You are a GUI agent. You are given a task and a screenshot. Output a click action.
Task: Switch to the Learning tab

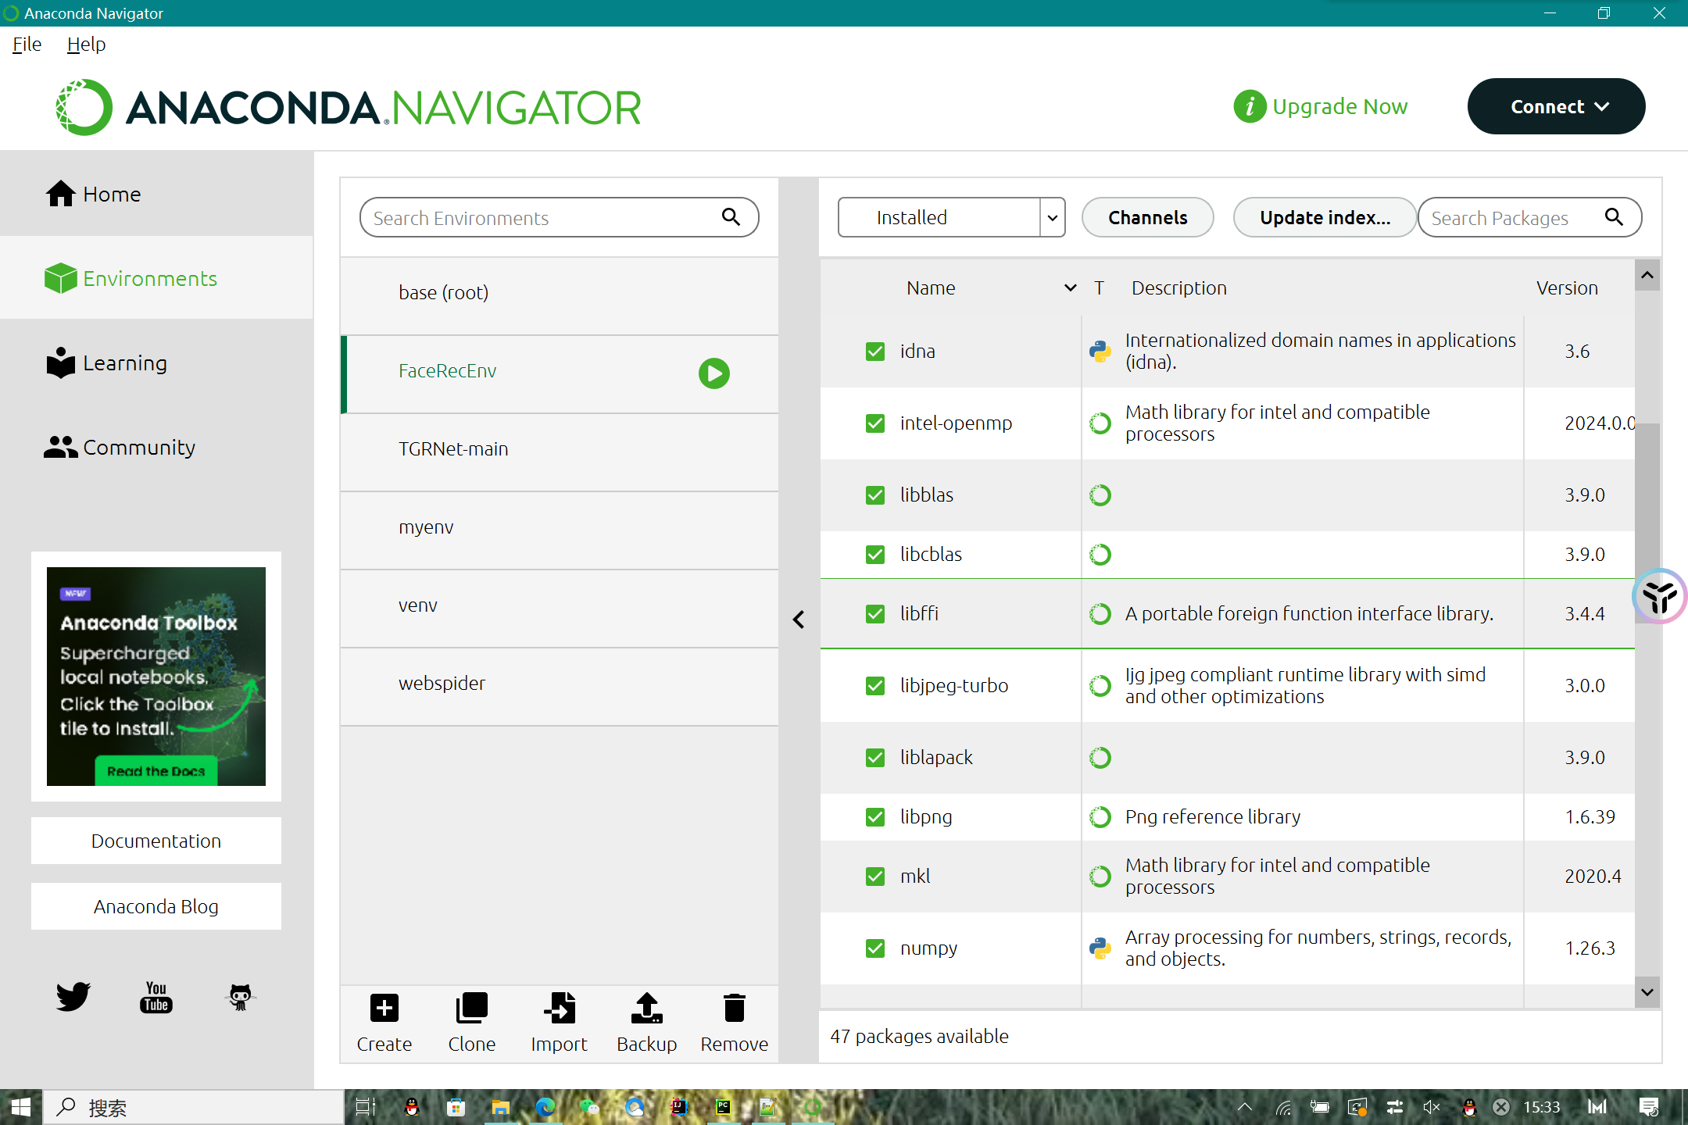(125, 363)
